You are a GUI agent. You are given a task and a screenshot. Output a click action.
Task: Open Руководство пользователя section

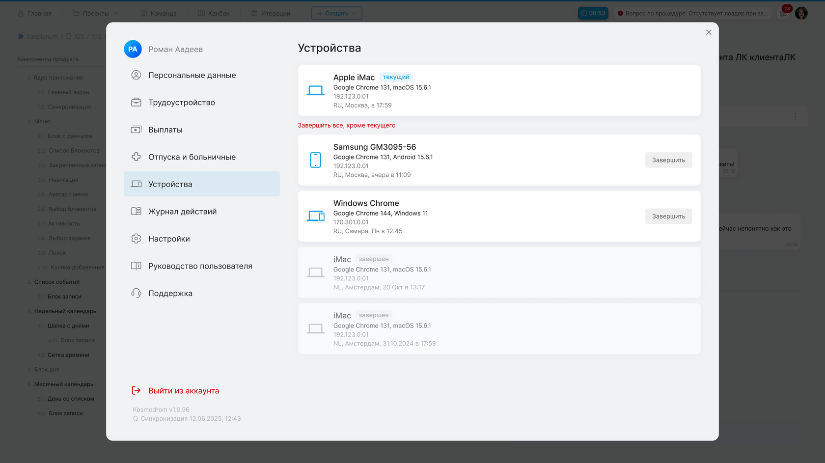pyautogui.click(x=202, y=266)
